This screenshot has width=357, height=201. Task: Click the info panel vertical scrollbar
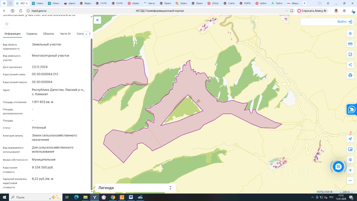(x=91, y=114)
